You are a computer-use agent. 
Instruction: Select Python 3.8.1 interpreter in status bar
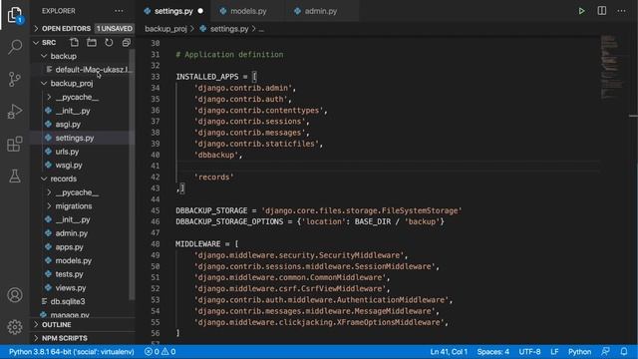(x=71, y=352)
